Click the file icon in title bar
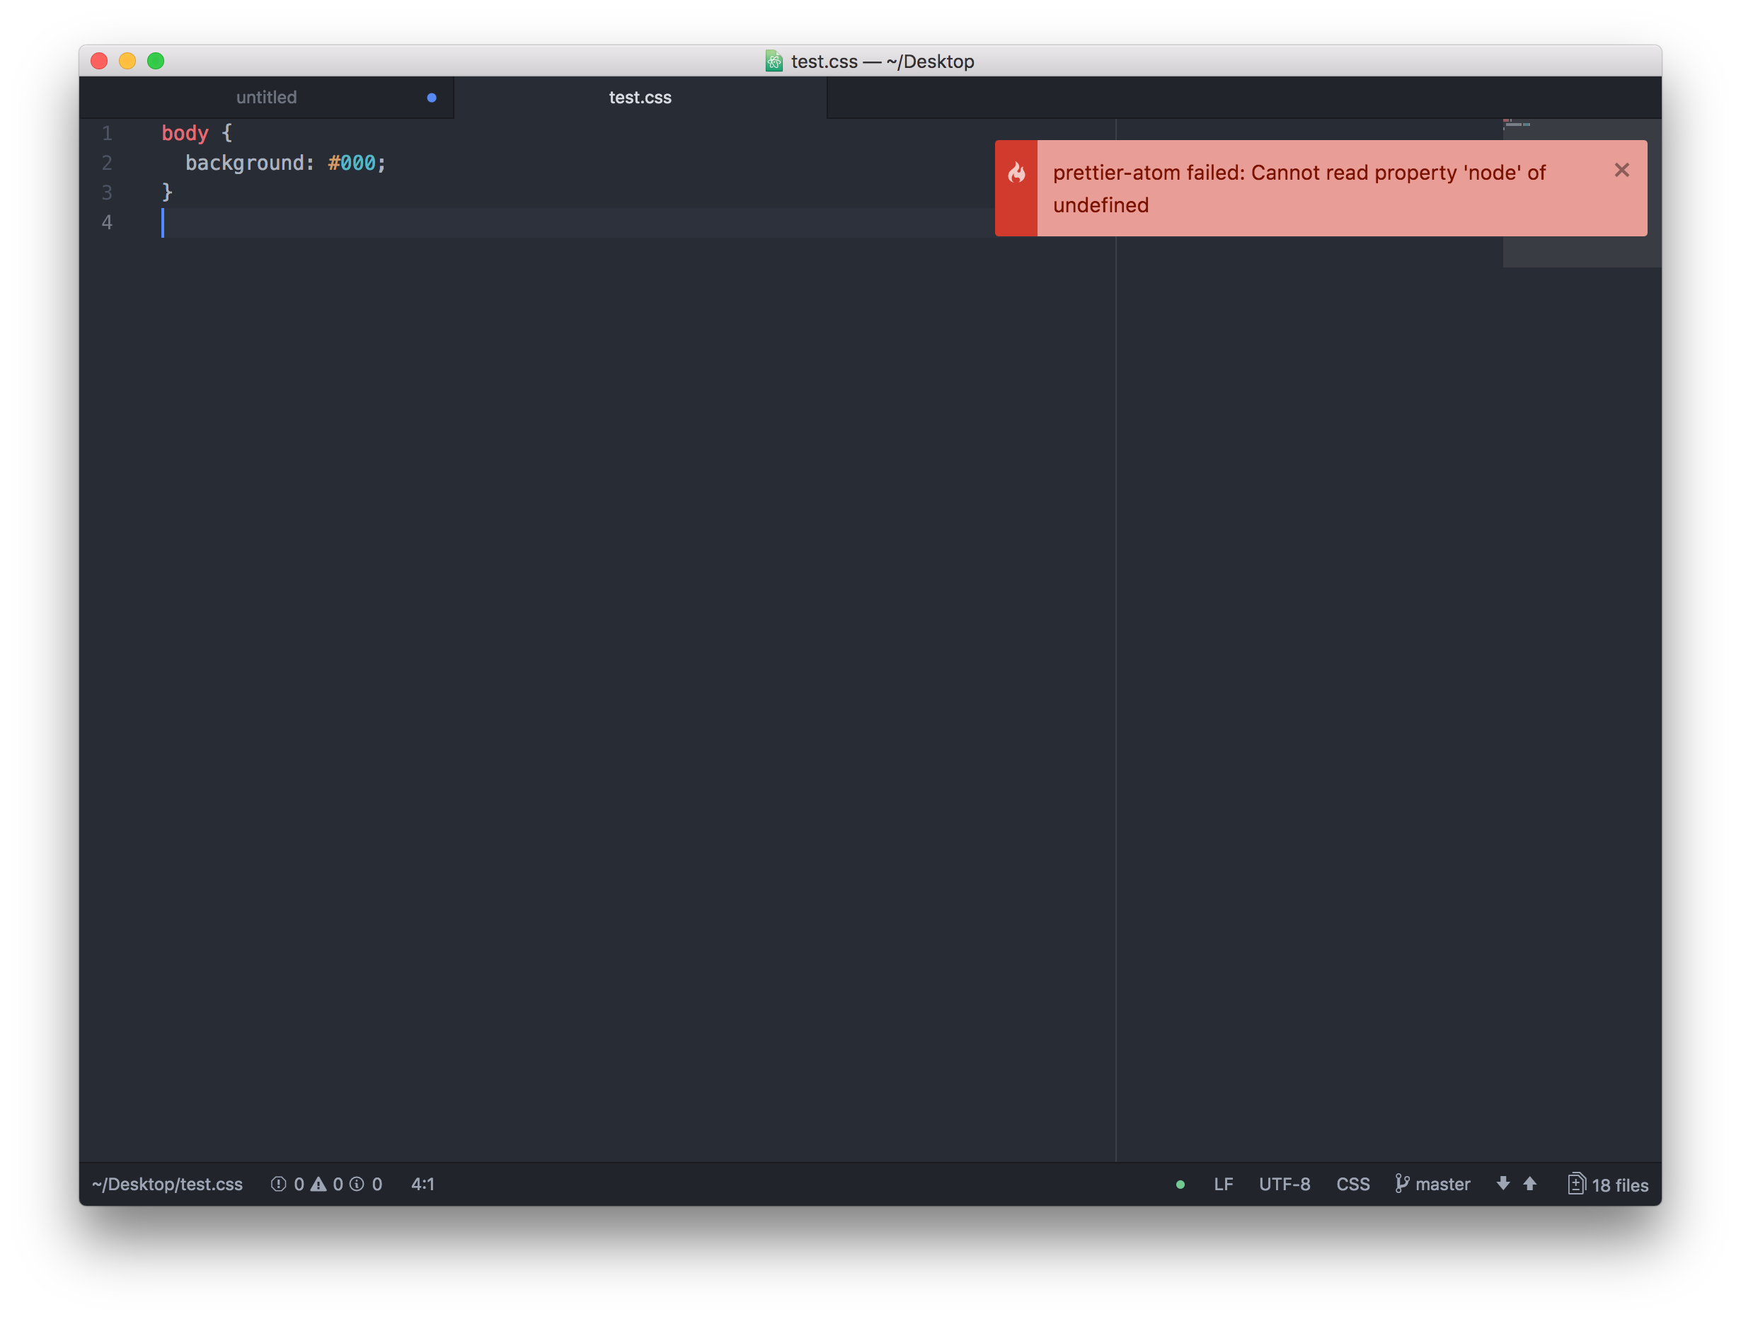The height and width of the screenshot is (1319, 1741). [x=774, y=61]
